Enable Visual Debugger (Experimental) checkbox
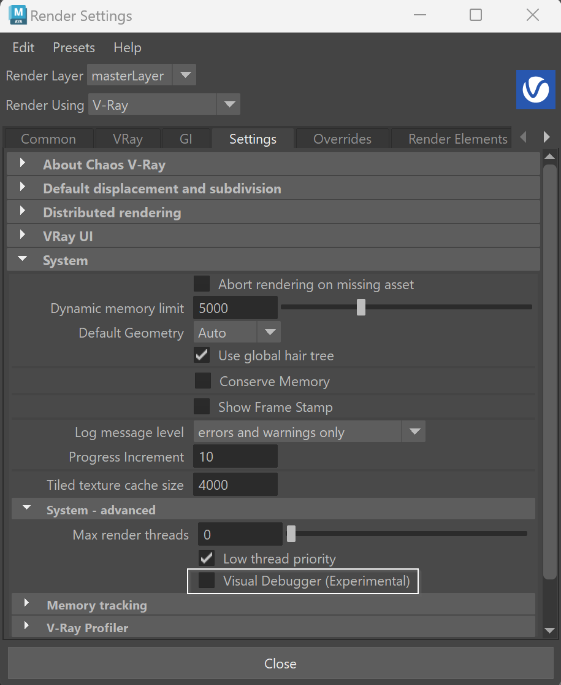The image size is (561, 685). click(207, 581)
